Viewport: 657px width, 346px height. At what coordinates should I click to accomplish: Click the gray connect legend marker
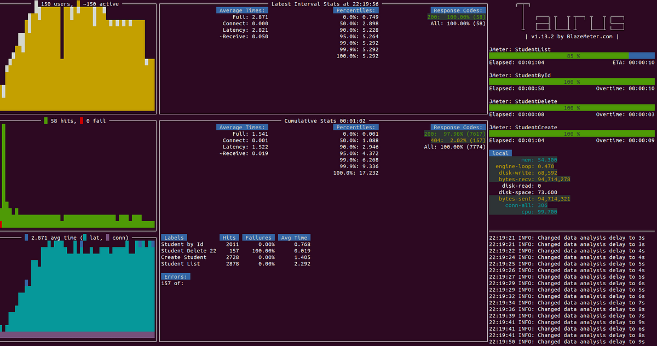[x=107, y=237]
